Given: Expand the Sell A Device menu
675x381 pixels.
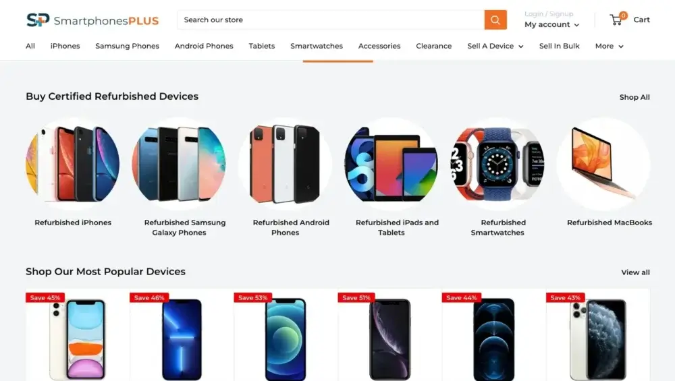Looking at the screenshot, I should pyautogui.click(x=495, y=46).
